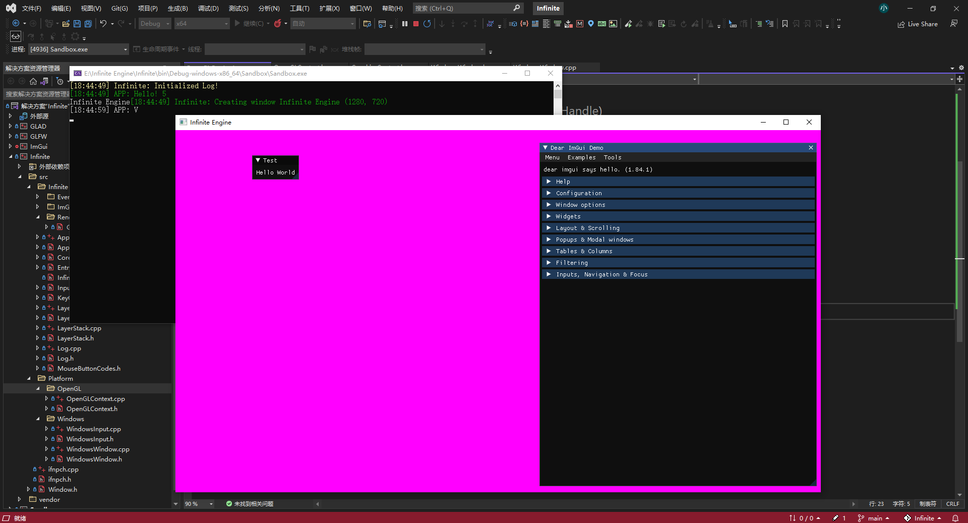This screenshot has width=968, height=523.
Task: Click the Save All icon
Action: (88, 23)
